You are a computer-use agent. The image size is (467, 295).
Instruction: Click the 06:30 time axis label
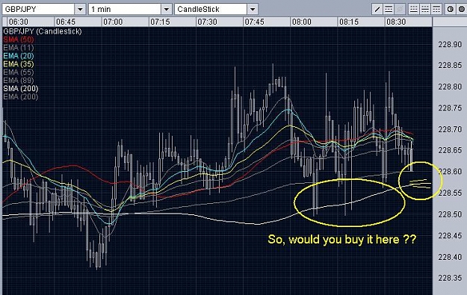[19, 22]
